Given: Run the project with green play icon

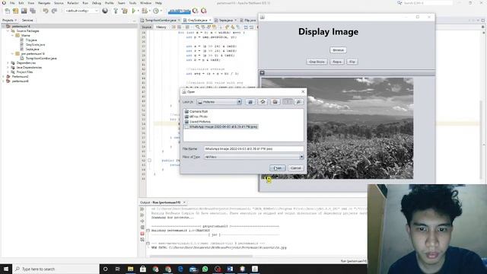Looking at the screenshot, I should [x=134, y=11].
